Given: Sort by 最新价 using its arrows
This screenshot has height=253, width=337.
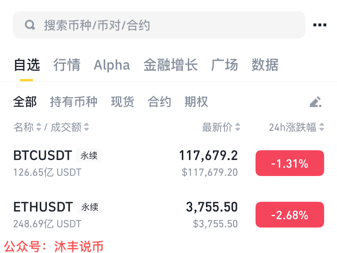Looking at the screenshot, I should click(237, 127).
